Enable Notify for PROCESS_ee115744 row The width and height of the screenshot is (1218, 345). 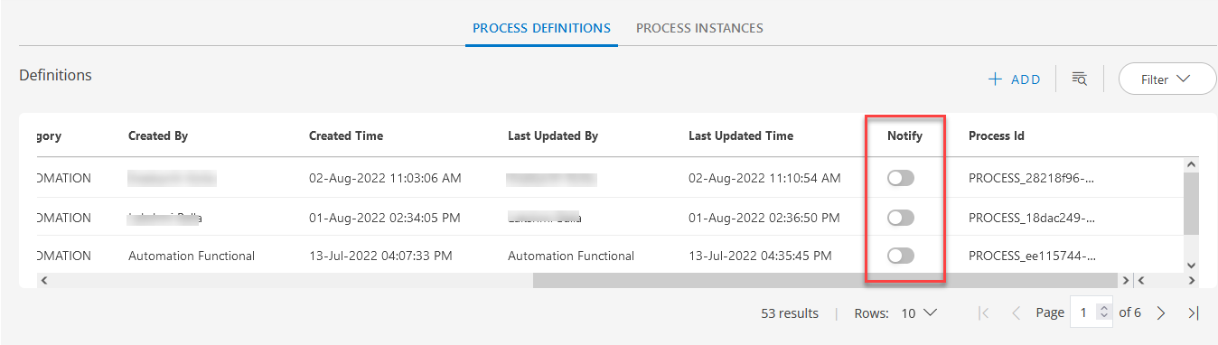[x=901, y=256]
